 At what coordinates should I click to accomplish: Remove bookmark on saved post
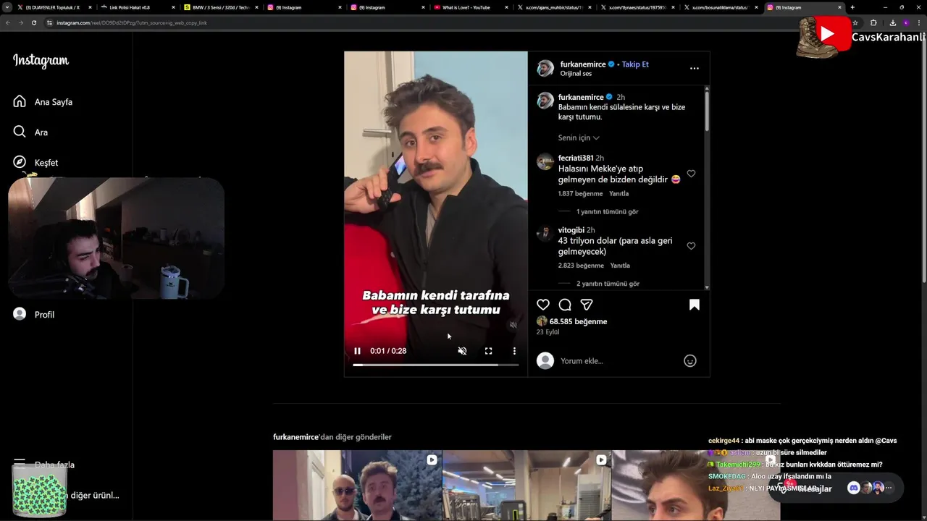[x=694, y=305]
